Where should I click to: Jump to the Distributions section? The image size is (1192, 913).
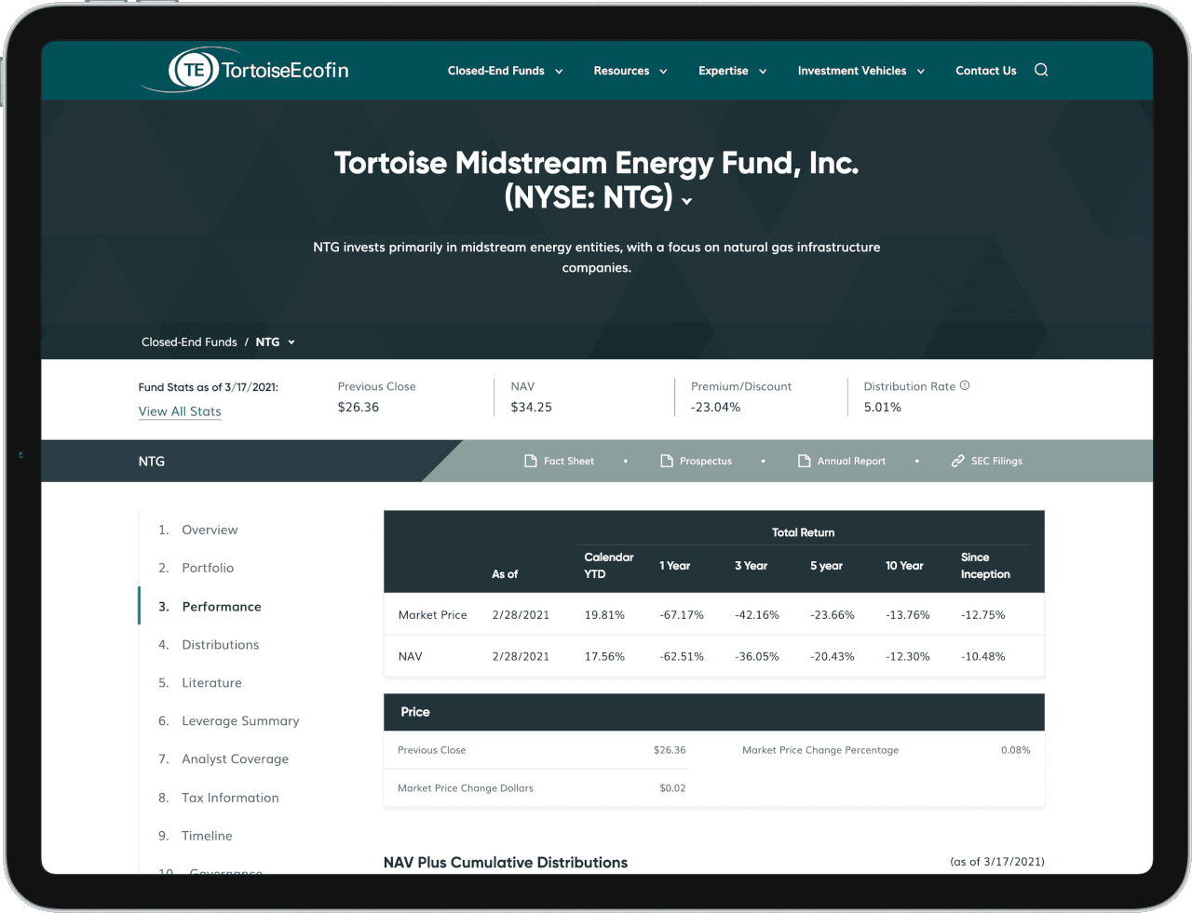click(221, 645)
